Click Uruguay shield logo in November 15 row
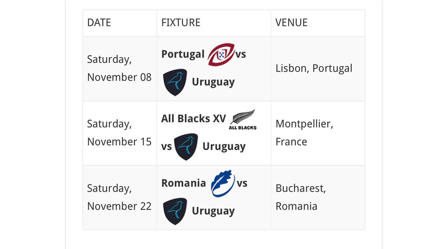The height and width of the screenshot is (249, 448). coord(186,147)
